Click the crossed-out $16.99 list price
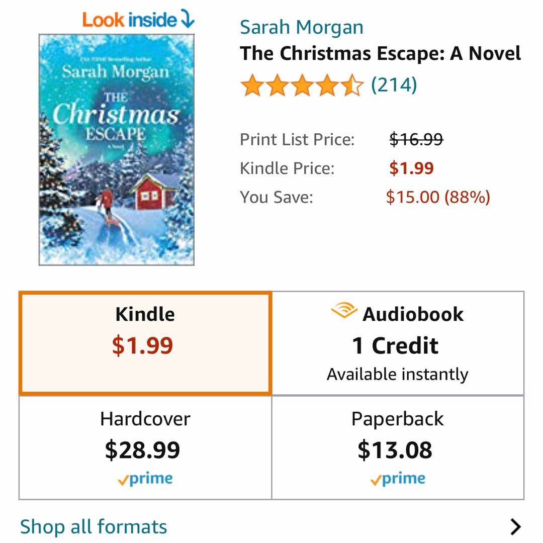This screenshot has height=543, width=543. (x=416, y=139)
